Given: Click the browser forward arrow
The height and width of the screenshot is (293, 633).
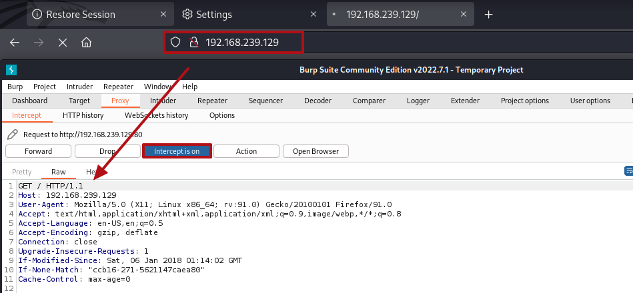Looking at the screenshot, I should pos(39,43).
